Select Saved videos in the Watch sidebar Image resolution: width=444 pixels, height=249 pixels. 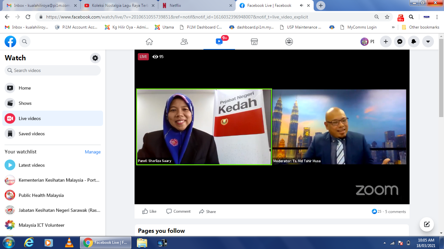(x=53, y=134)
